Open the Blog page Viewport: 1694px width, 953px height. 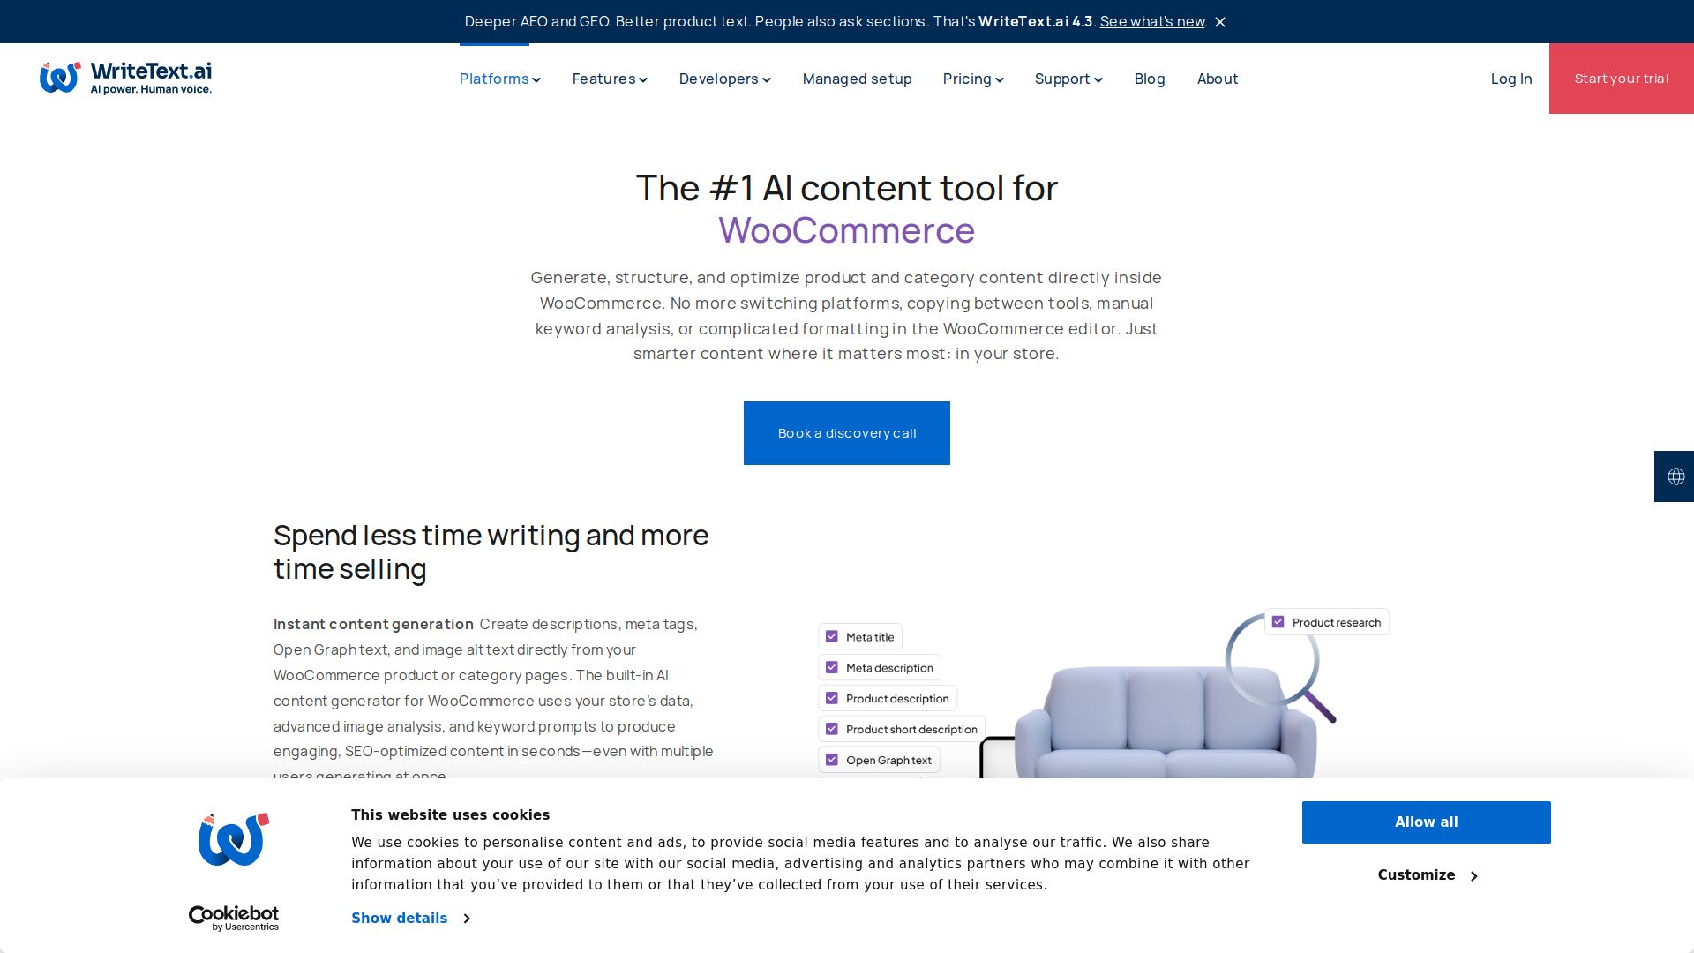click(1149, 79)
